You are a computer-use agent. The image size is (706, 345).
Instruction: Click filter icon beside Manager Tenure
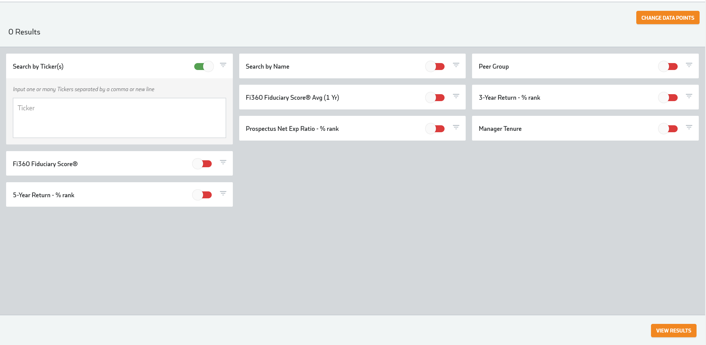point(689,127)
